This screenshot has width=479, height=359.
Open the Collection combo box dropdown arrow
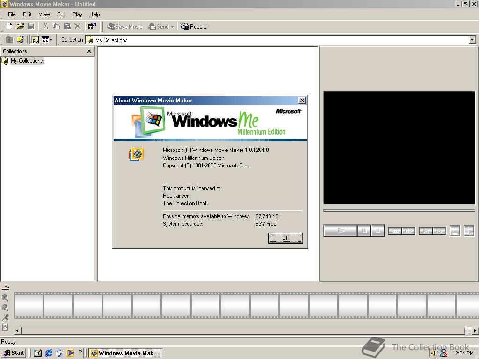[472, 40]
